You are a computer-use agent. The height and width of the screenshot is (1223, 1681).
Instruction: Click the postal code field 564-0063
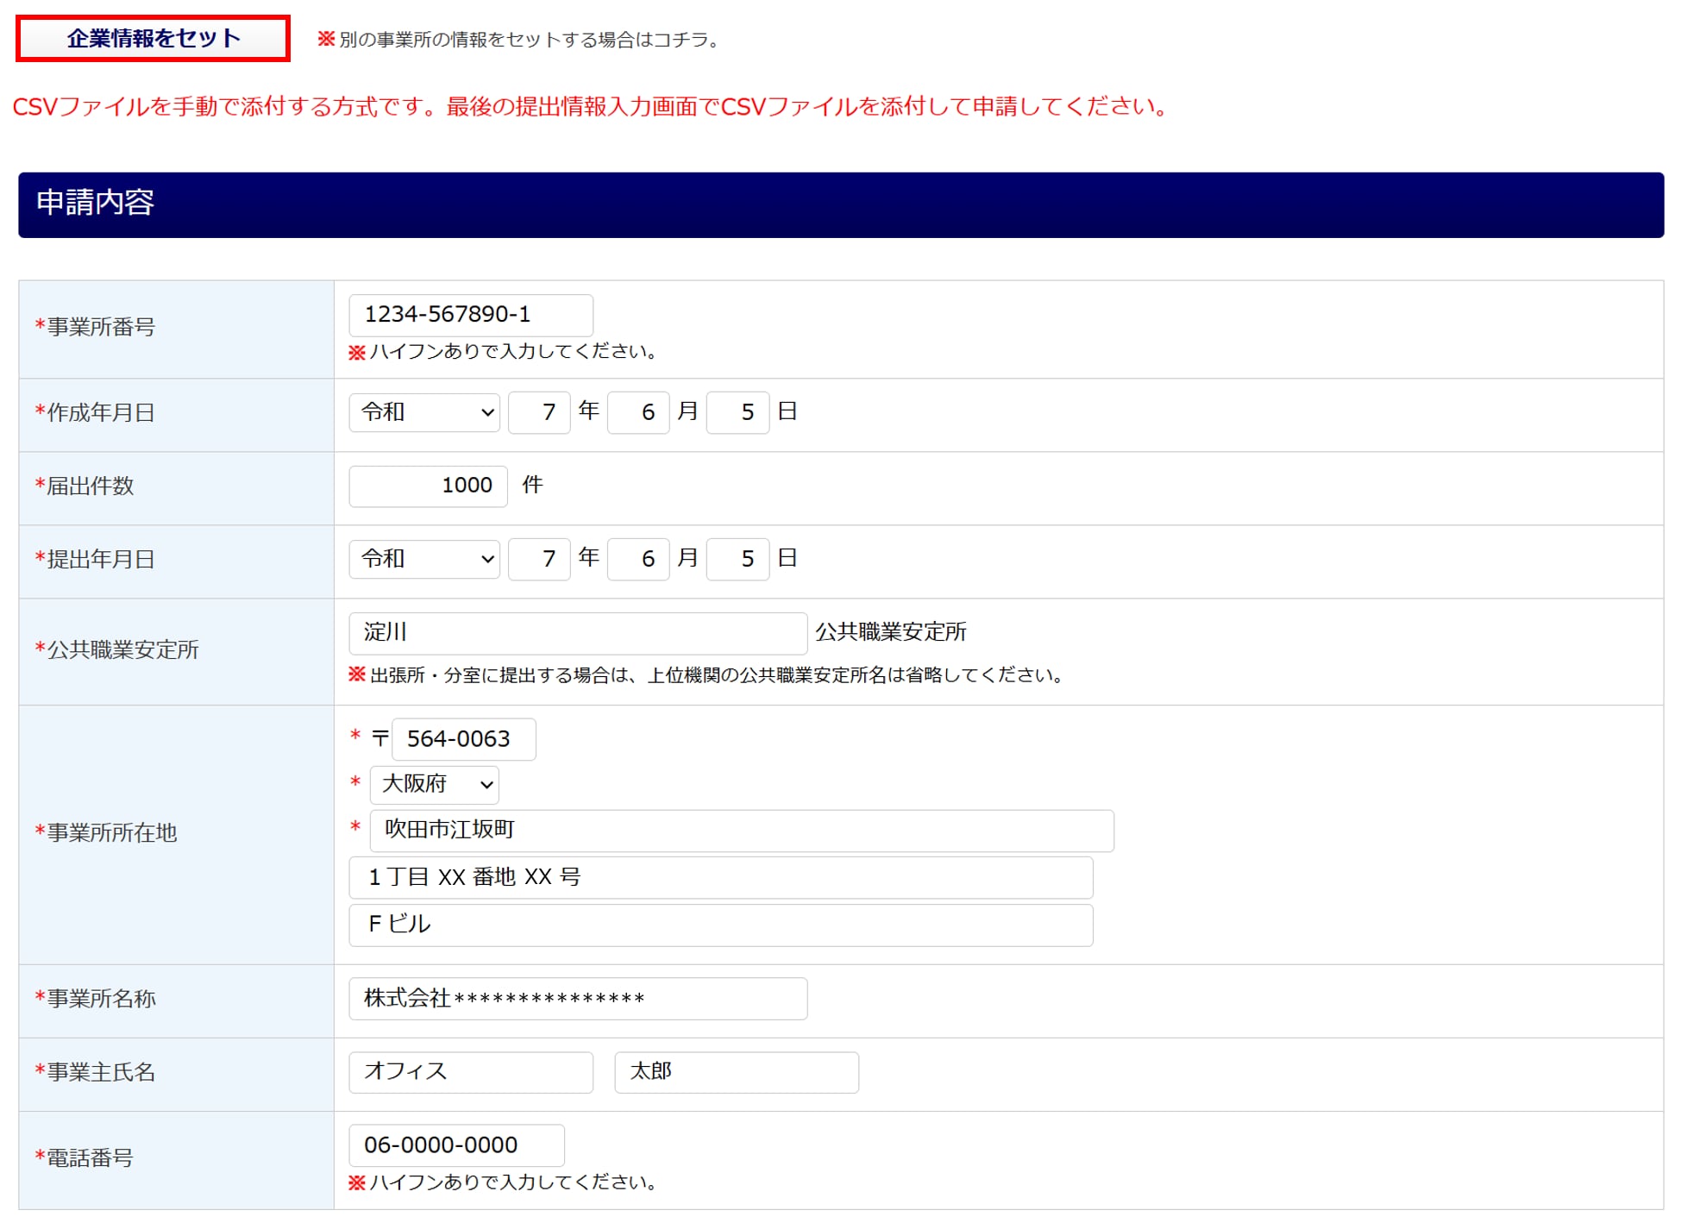tap(463, 739)
